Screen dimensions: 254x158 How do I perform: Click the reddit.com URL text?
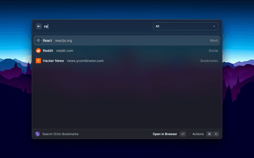click(65, 51)
